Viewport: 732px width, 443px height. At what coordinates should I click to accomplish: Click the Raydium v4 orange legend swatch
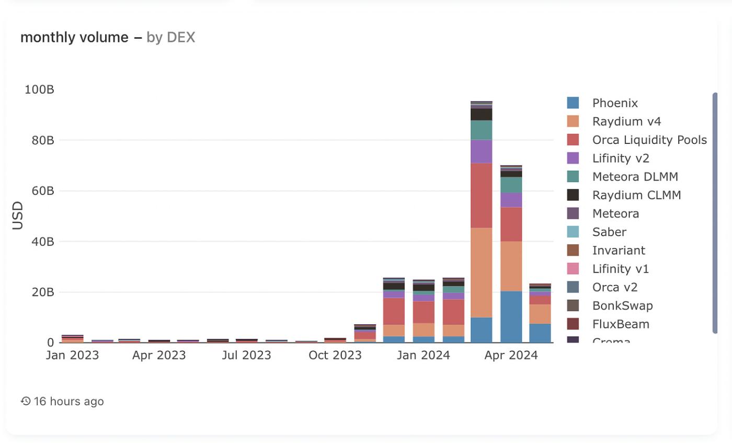tap(573, 121)
